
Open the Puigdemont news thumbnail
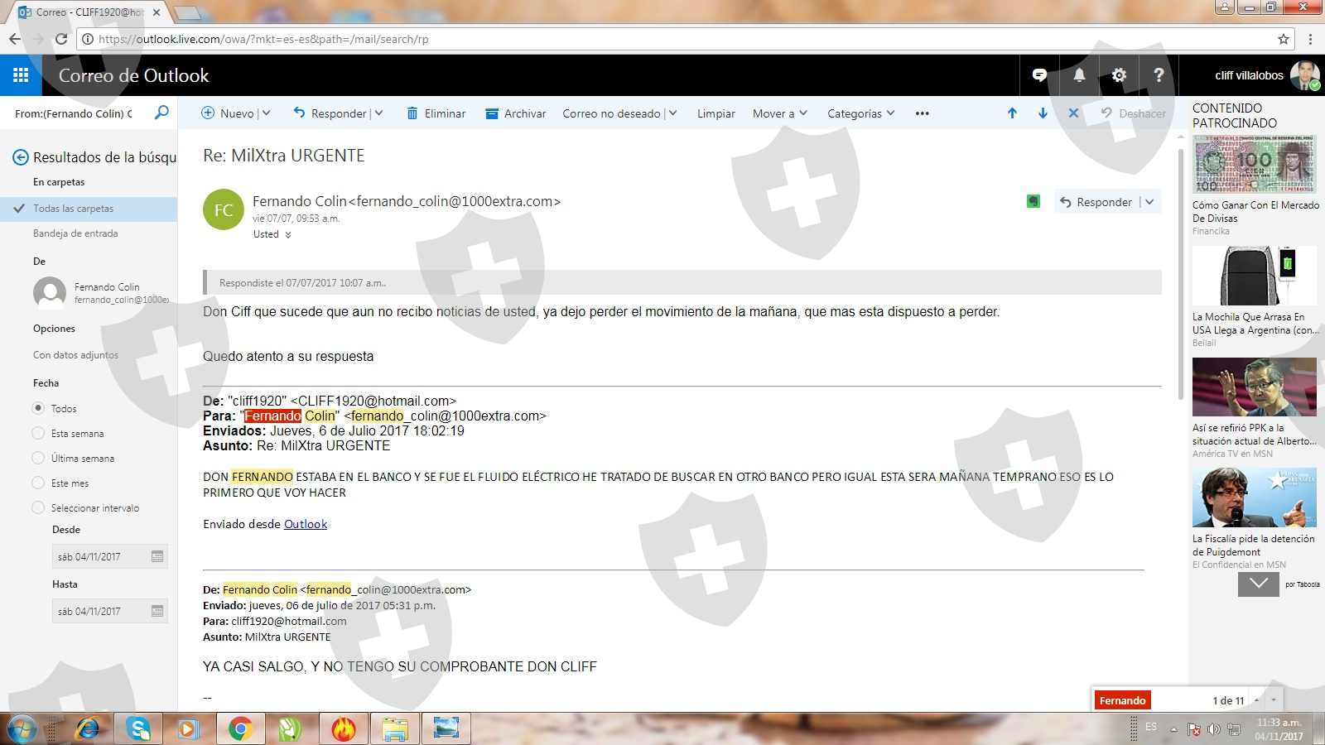pos(1255,497)
